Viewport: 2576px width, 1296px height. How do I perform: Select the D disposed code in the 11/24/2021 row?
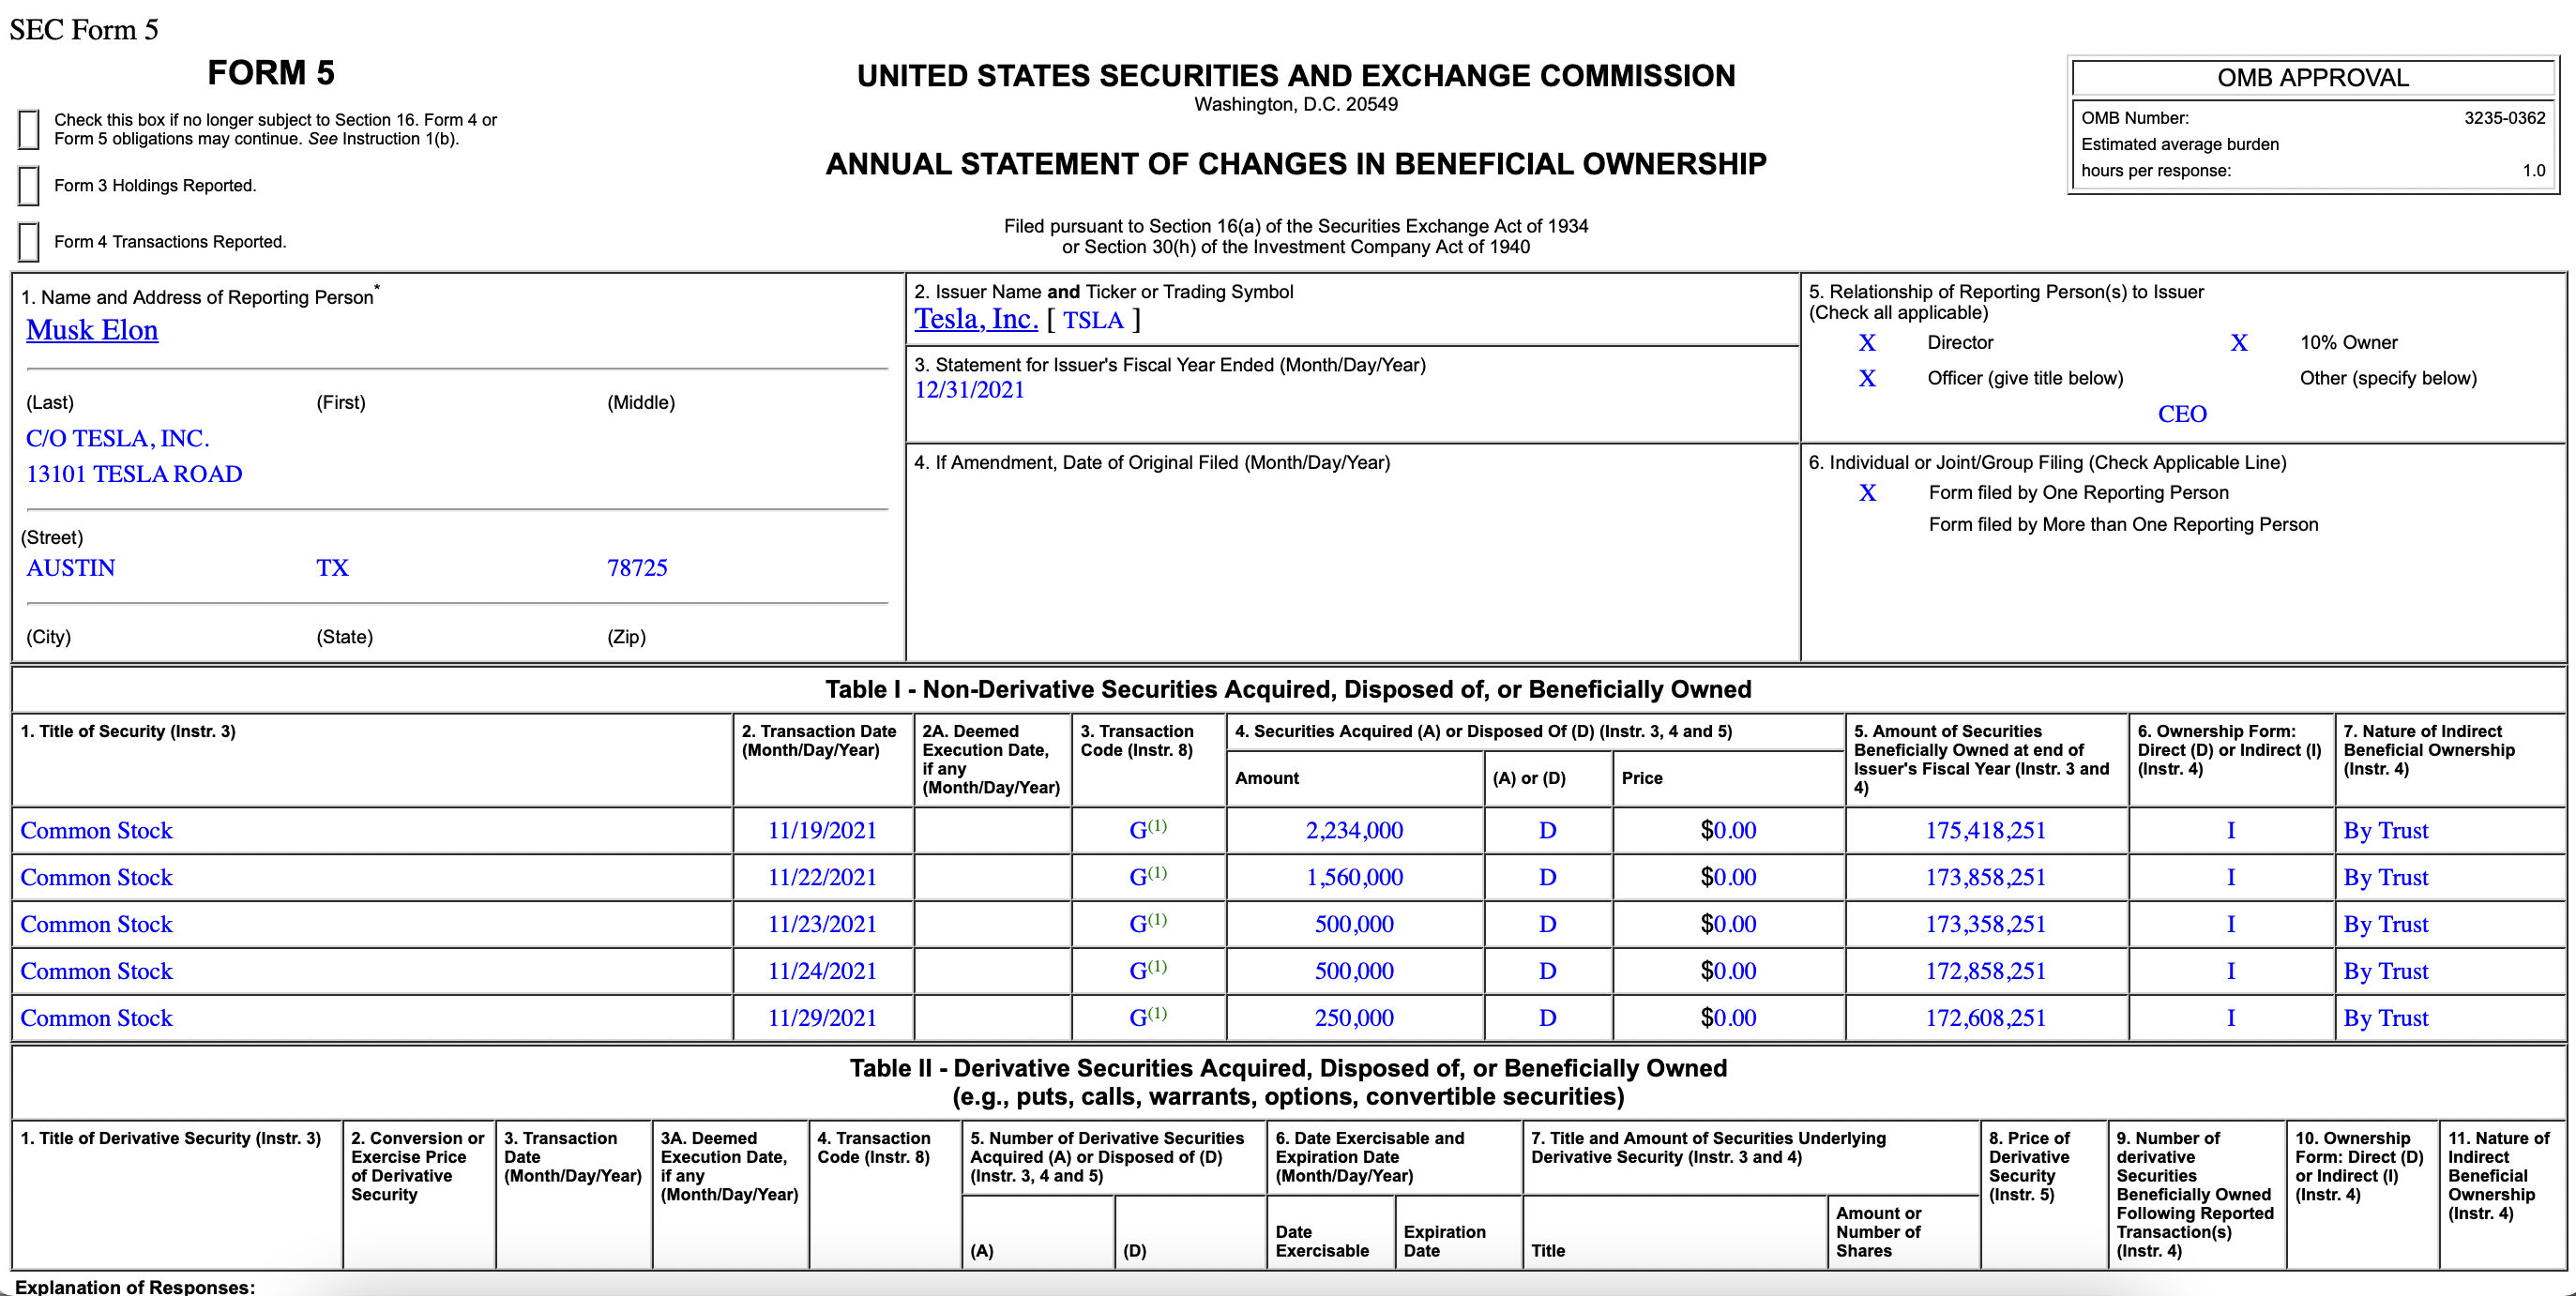[x=1547, y=972]
